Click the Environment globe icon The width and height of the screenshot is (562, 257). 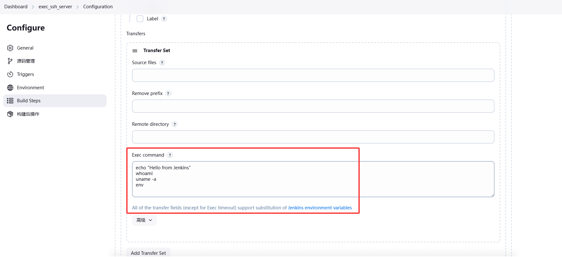click(10, 88)
